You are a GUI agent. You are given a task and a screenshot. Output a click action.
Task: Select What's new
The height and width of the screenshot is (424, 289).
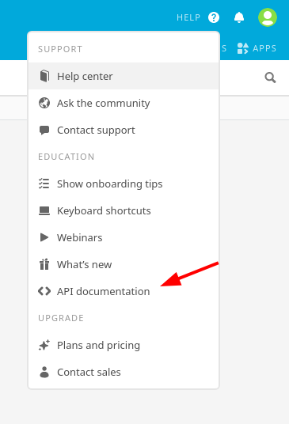(x=124, y=264)
